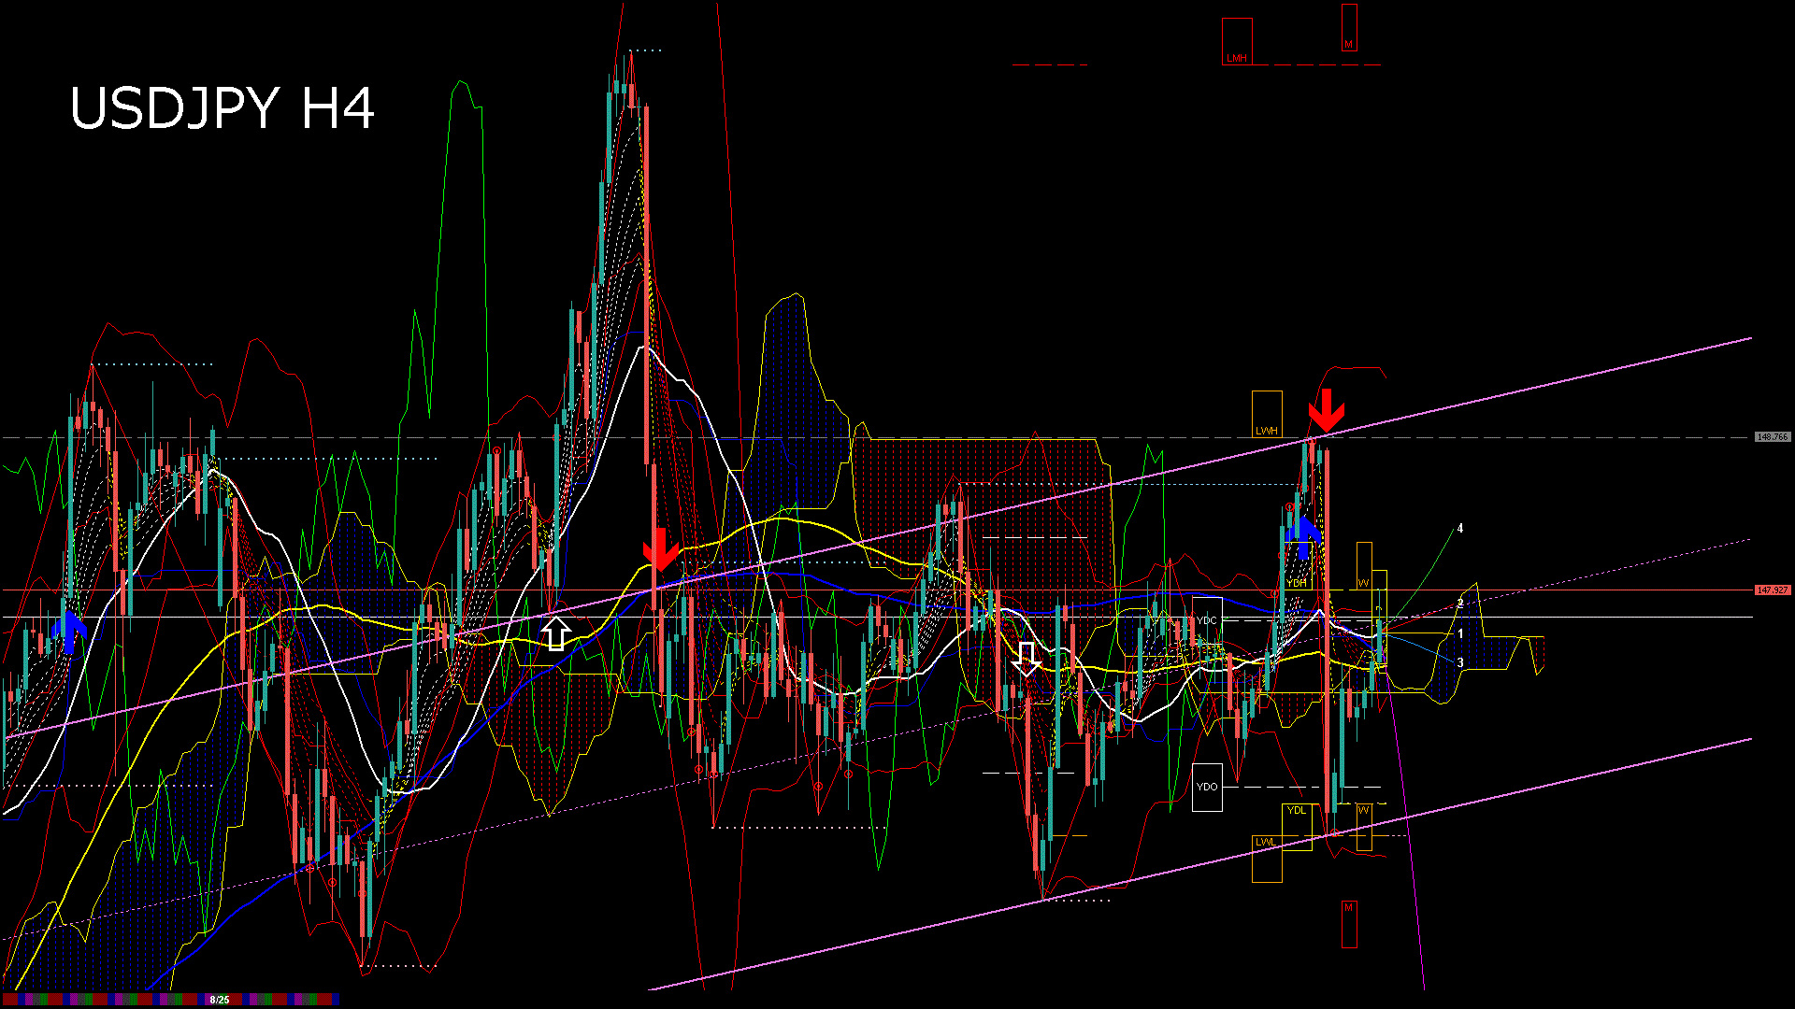Click the red M label near LMH
This screenshot has width=1795, height=1009.
(x=1349, y=28)
